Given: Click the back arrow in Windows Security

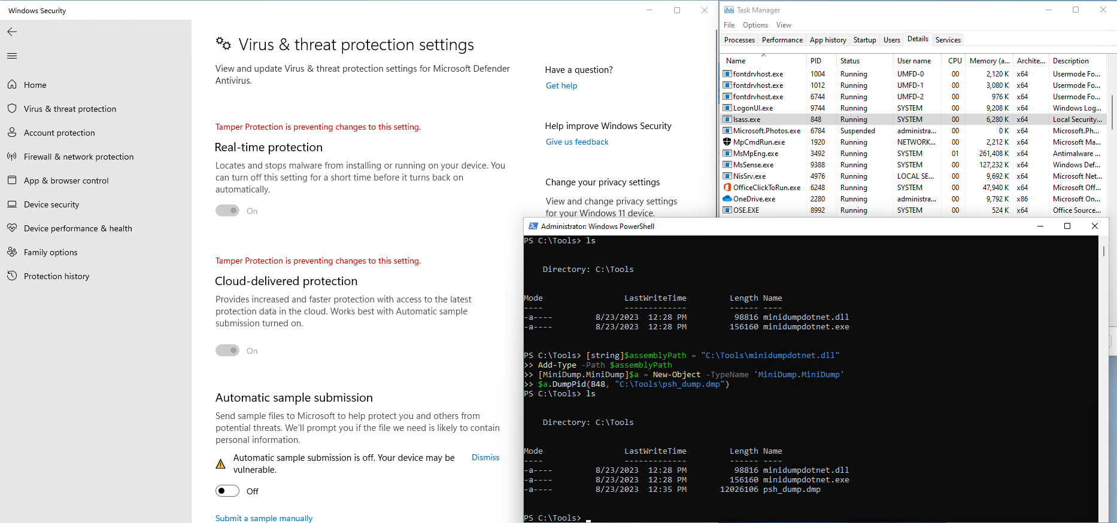Looking at the screenshot, I should 12,32.
